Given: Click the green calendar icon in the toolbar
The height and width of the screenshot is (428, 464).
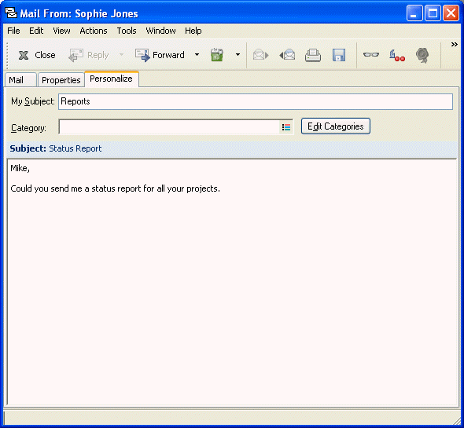Looking at the screenshot, I should pos(217,55).
